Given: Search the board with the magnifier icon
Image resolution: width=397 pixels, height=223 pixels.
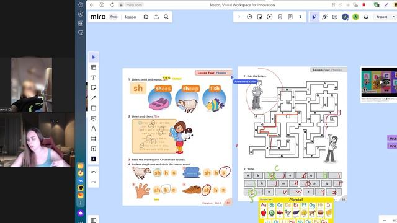Looking at the screenshot, I should point(166,17).
